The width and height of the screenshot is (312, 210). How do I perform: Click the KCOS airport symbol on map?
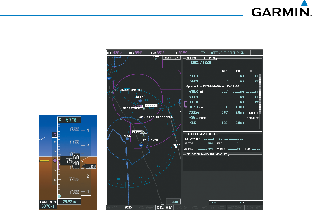pyautogui.click(x=140, y=101)
